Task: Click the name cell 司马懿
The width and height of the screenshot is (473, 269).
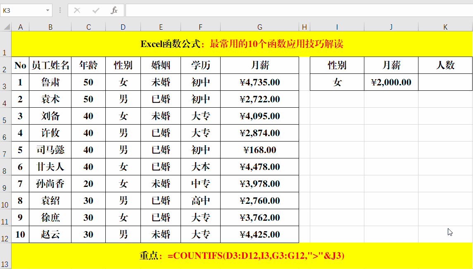Action: coord(50,150)
